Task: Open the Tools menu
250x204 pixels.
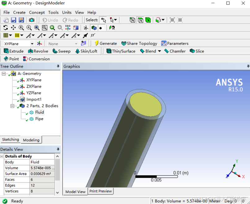Action: [x=53, y=12]
